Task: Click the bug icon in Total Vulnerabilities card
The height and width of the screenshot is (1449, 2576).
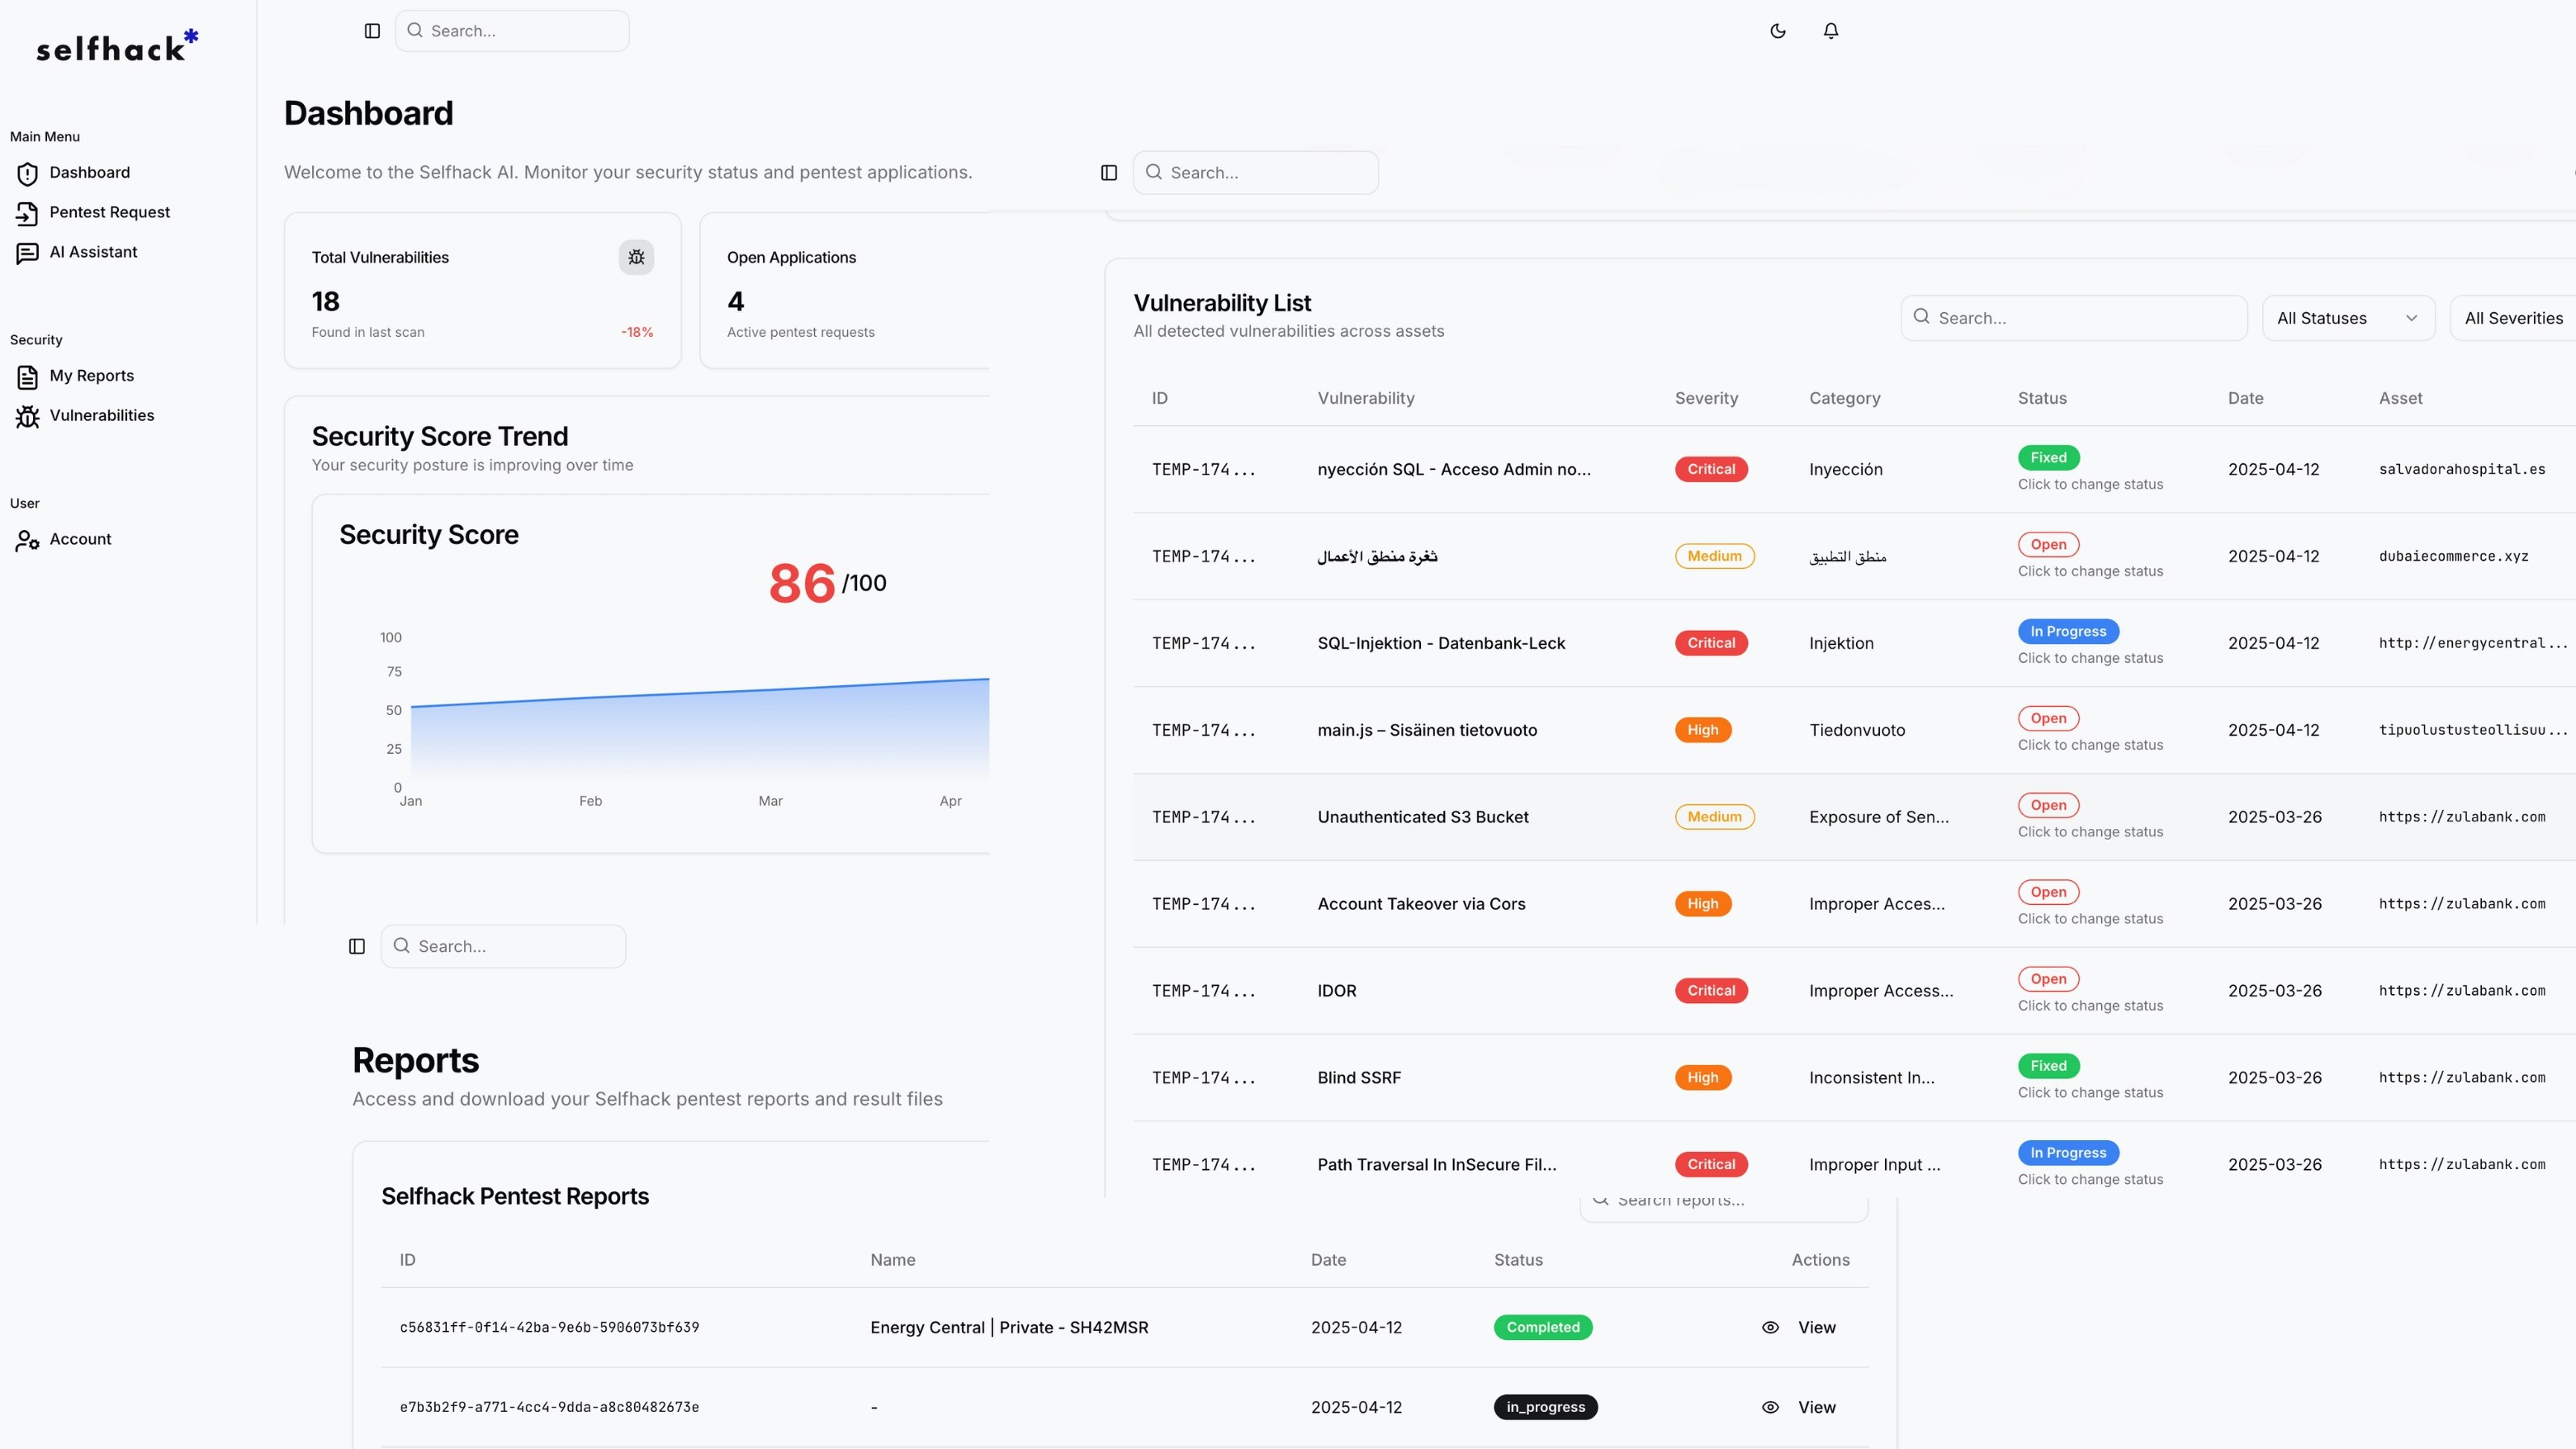Action: click(636, 257)
